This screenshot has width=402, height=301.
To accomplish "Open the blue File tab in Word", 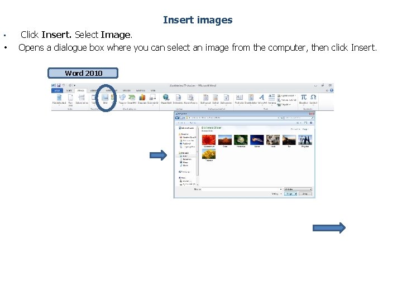I will 57,91.
